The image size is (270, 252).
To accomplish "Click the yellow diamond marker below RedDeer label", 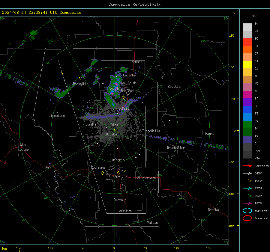I will [x=123, y=97].
